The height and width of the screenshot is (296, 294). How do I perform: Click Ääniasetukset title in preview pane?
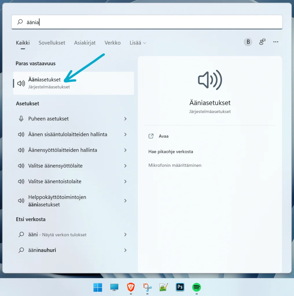click(210, 103)
